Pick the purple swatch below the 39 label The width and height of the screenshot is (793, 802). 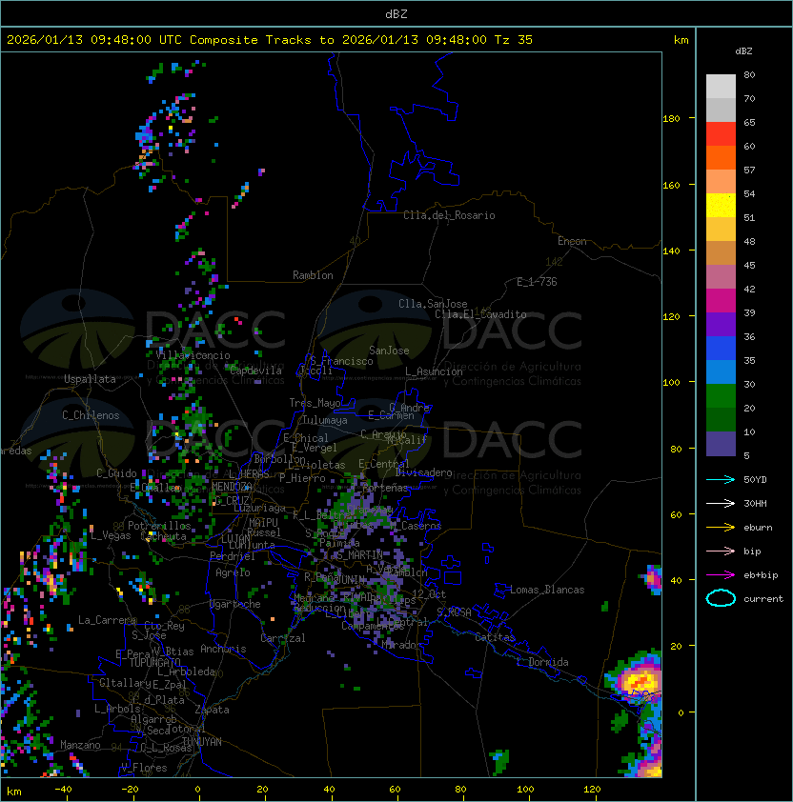click(x=721, y=324)
